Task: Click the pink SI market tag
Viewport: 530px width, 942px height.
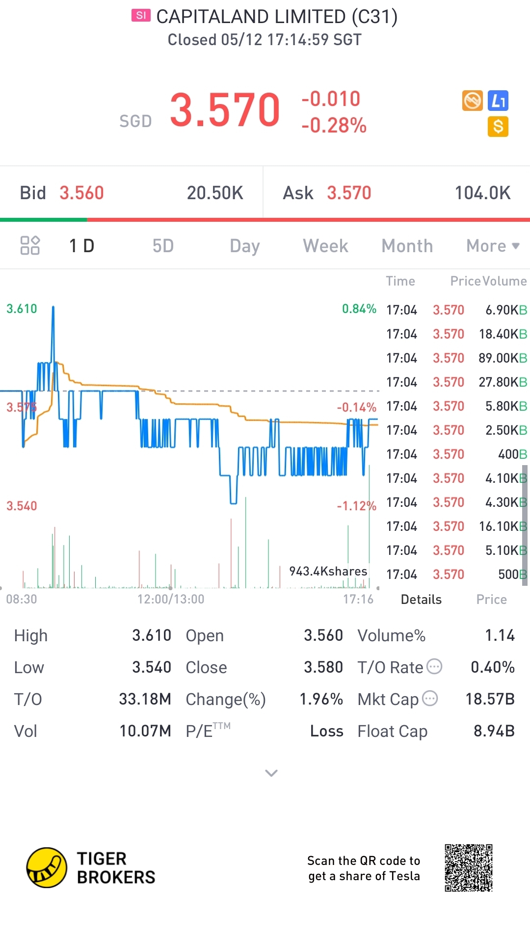Action: click(x=141, y=16)
